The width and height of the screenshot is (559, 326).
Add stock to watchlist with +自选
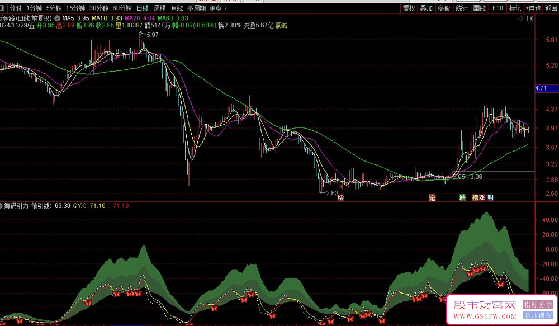pyautogui.click(x=533, y=8)
